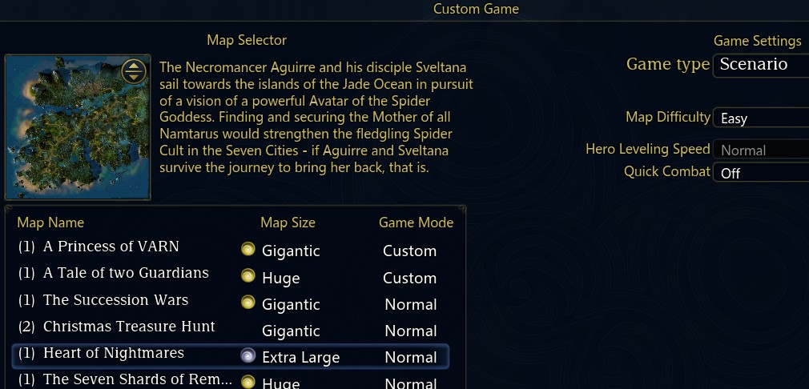Select The Seven Shards of Rem... map
This screenshot has height=389, width=809.
coord(230,380)
